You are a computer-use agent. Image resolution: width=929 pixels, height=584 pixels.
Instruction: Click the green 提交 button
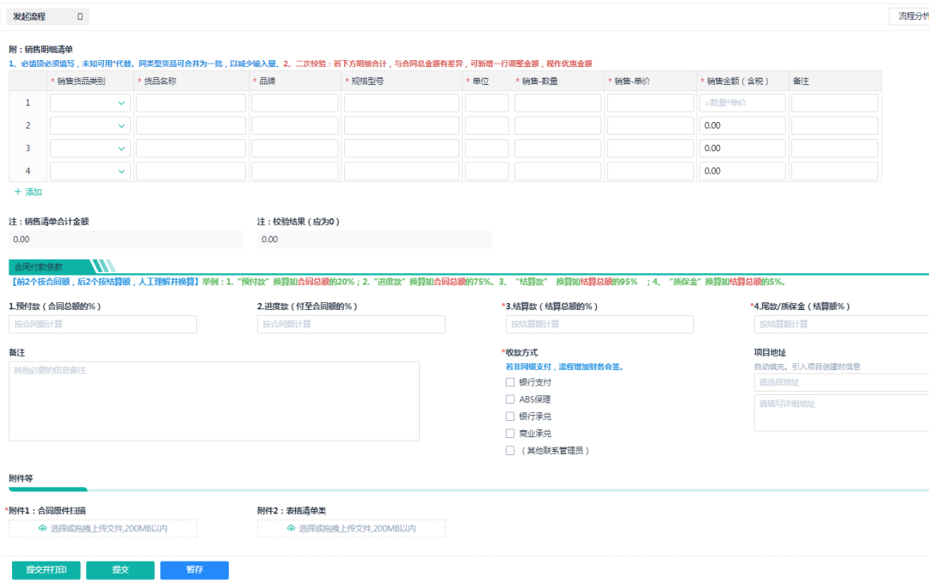click(120, 569)
